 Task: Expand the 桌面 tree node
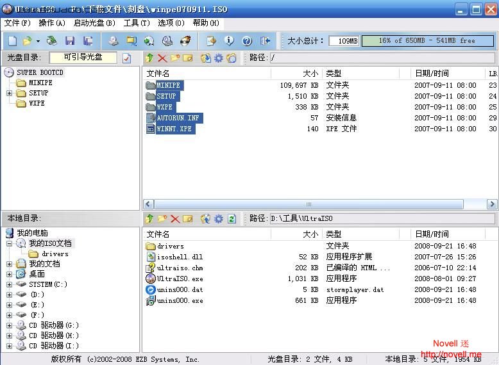coord(9,274)
